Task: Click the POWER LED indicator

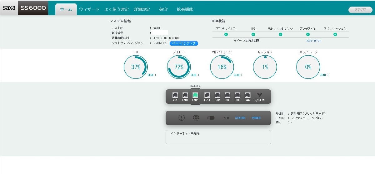Action: pyautogui.click(x=256, y=118)
